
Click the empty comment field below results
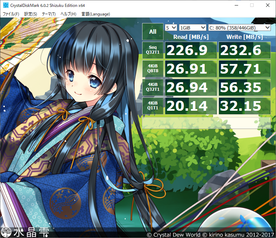(x=206, y=123)
